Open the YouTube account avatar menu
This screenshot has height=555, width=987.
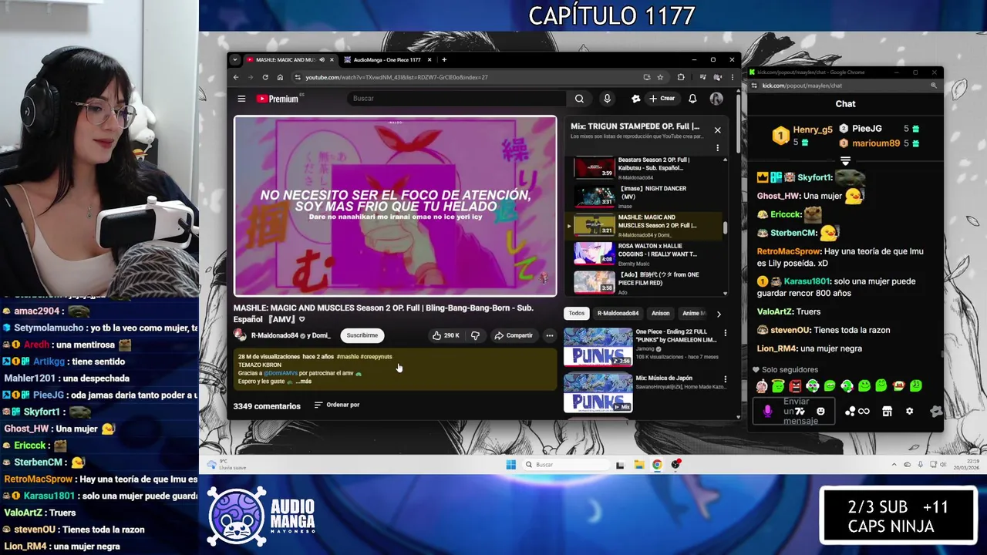[x=716, y=99]
